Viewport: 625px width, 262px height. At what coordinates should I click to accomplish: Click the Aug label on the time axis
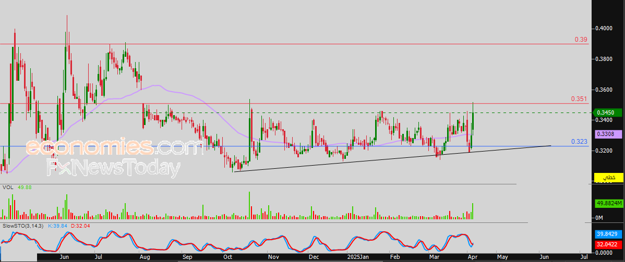pos(145,257)
